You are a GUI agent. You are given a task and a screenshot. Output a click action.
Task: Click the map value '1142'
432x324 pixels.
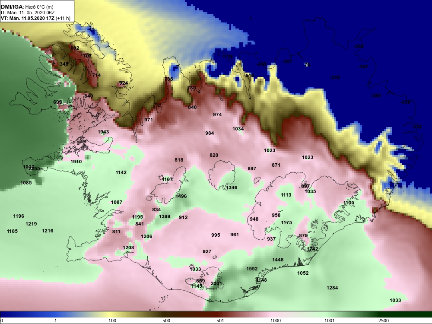coord(121,172)
